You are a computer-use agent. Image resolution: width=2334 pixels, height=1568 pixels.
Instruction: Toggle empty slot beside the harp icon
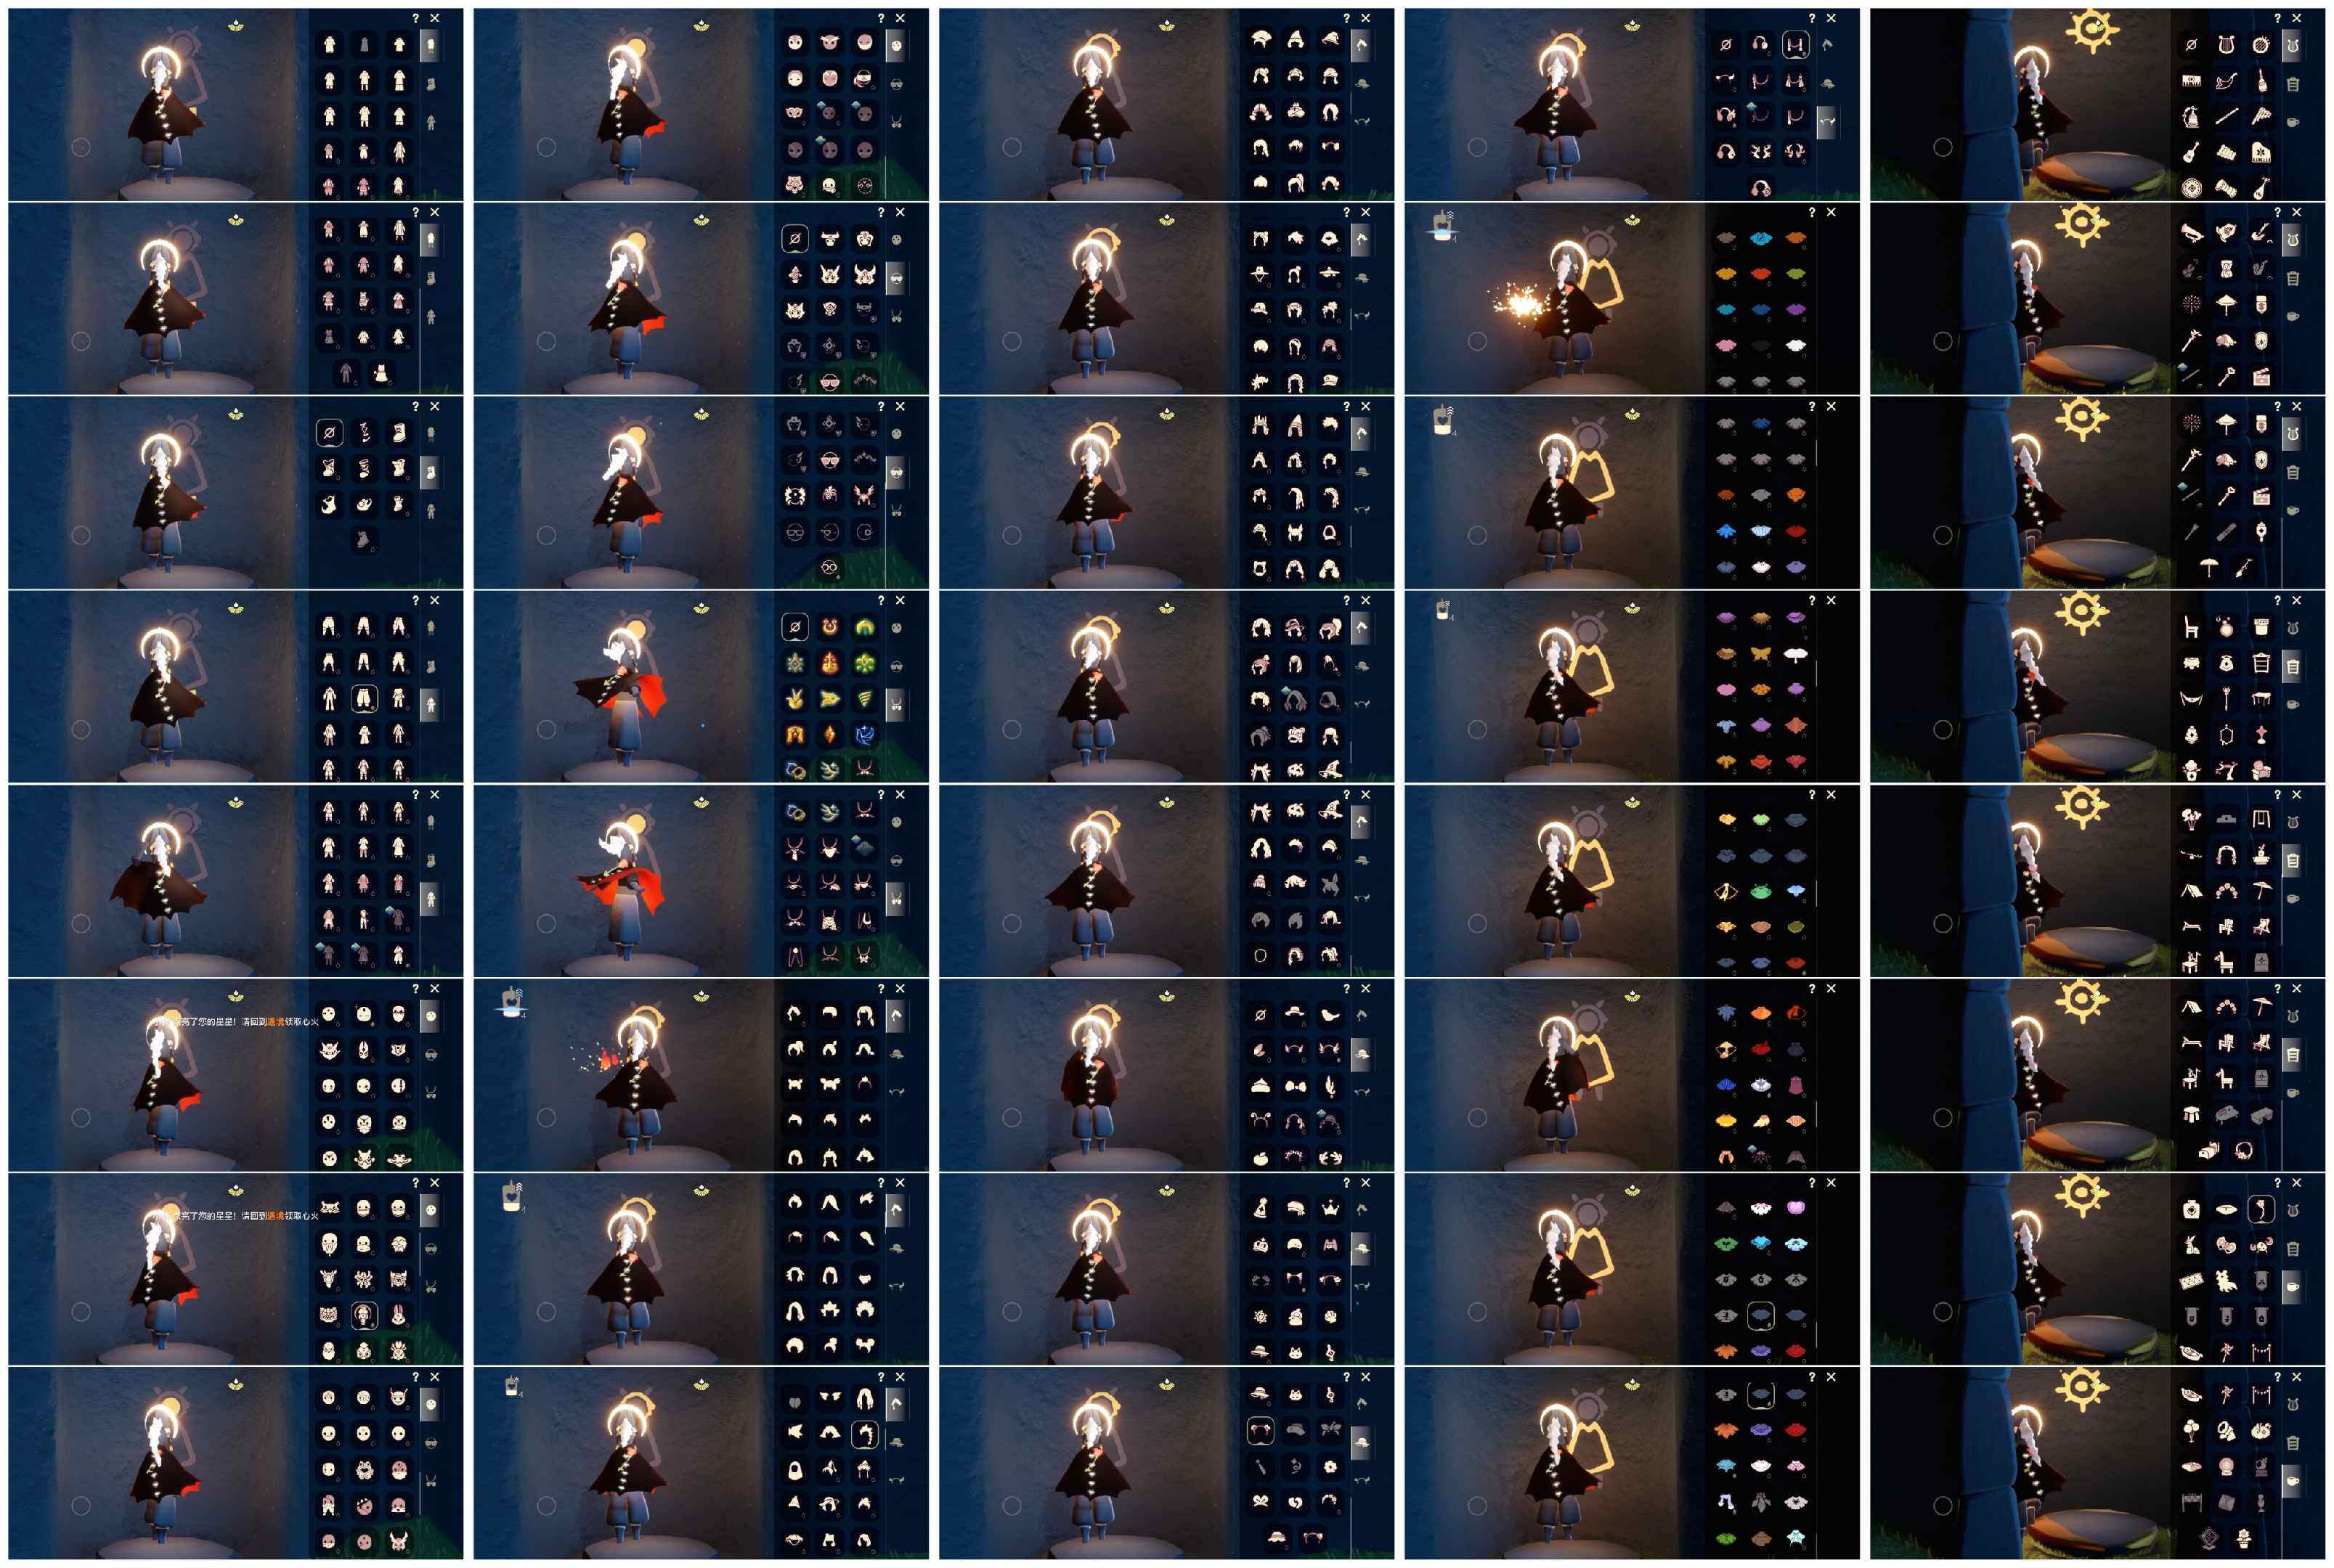pos(2192,45)
